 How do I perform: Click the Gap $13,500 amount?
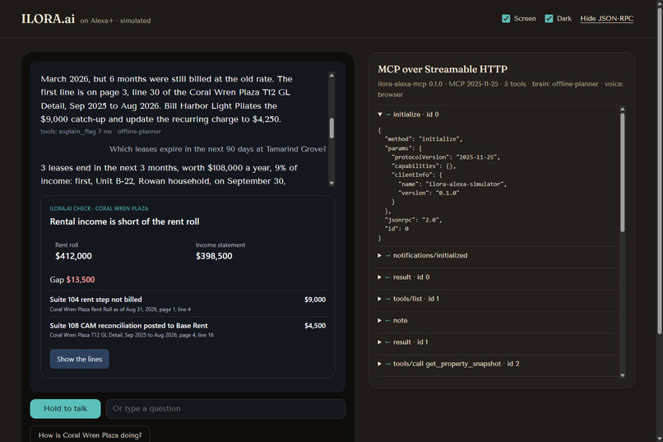[x=81, y=280]
